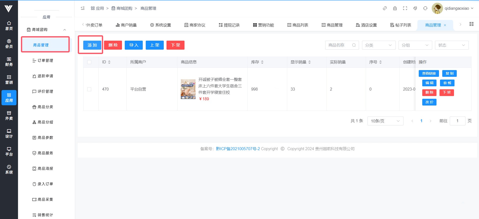479x219 pixels.
Task: Open the 状态 filter dropdown
Action: [x=451, y=45]
